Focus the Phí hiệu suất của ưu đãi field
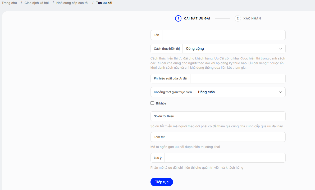 click(x=238, y=78)
